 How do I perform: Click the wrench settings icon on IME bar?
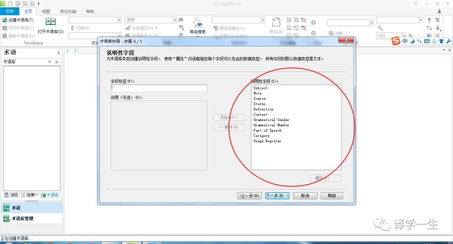point(449,41)
